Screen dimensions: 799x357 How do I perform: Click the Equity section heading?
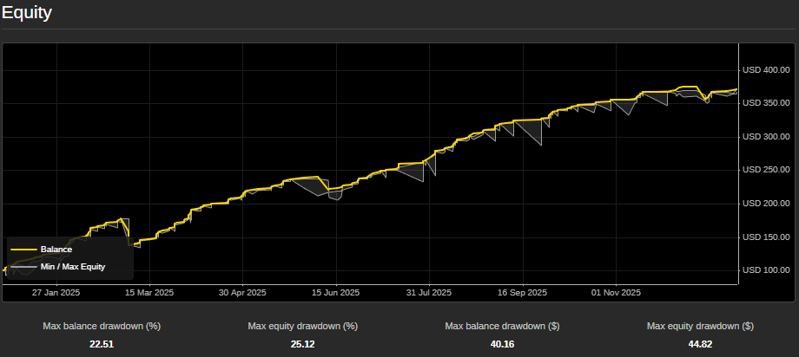(26, 13)
